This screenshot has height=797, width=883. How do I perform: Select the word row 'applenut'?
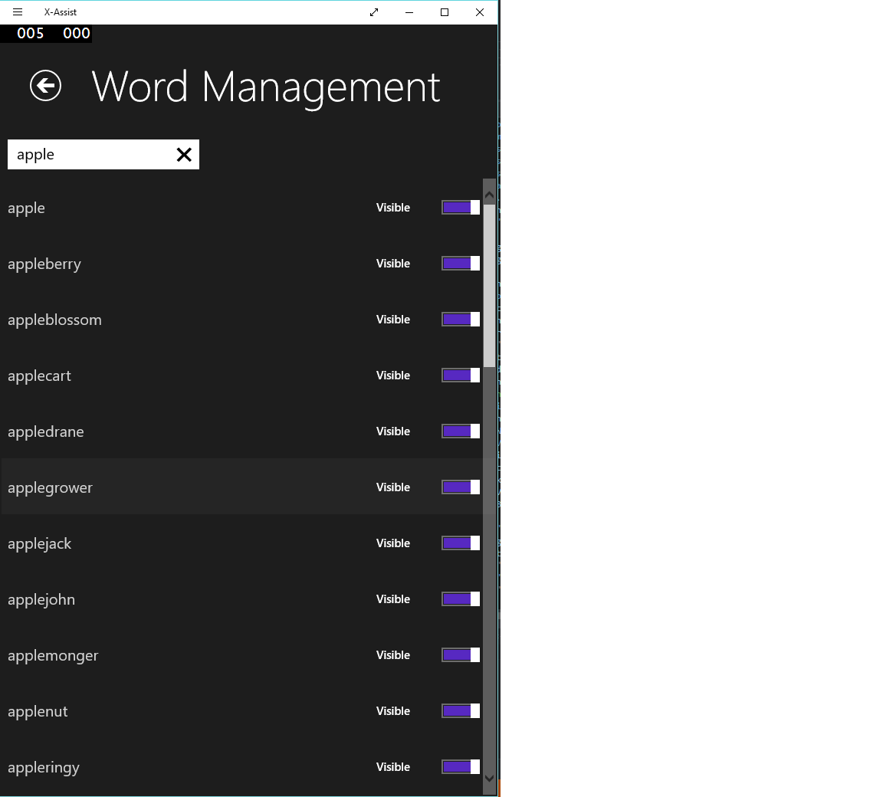click(x=242, y=711)
